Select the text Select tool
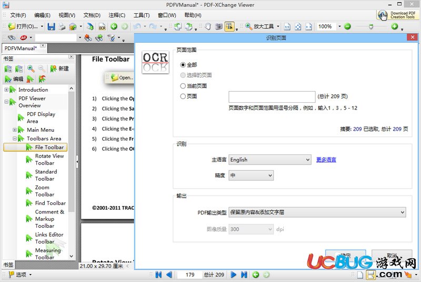Image resolution: width=421 pixels, height=282 pixels. pos(229,26)
